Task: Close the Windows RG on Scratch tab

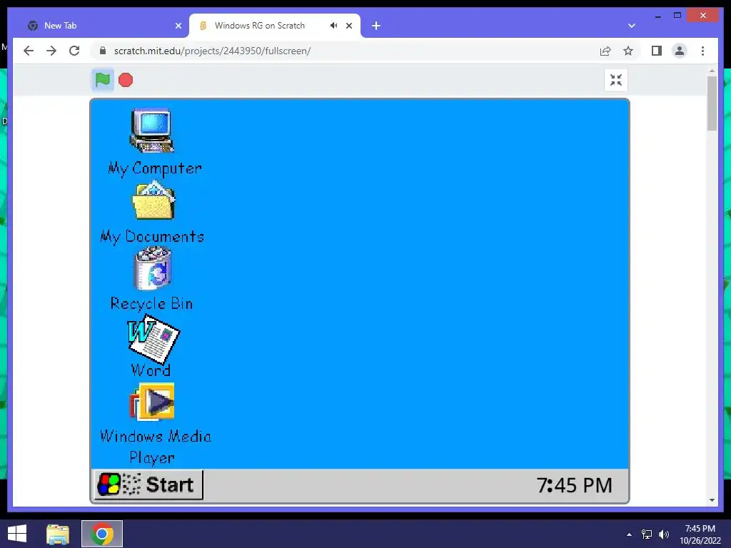Action: (348, 26)
